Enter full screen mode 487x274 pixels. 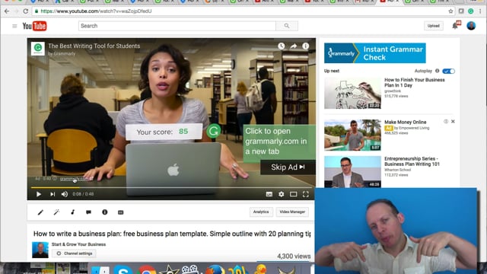(306, 194)
